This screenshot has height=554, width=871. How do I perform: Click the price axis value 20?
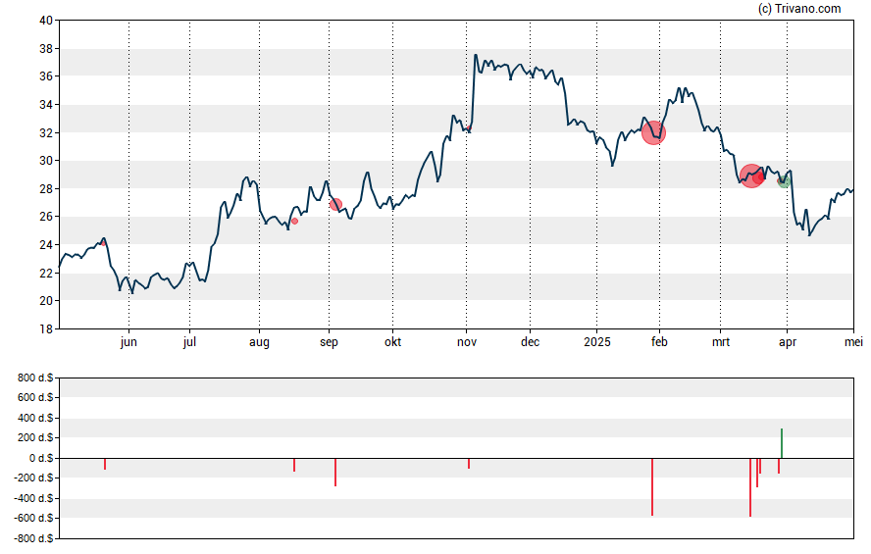pos(46,301)
